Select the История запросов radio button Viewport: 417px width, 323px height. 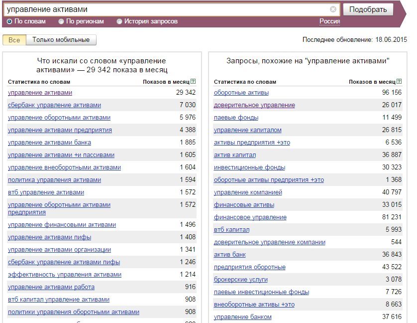coord(119,21)
